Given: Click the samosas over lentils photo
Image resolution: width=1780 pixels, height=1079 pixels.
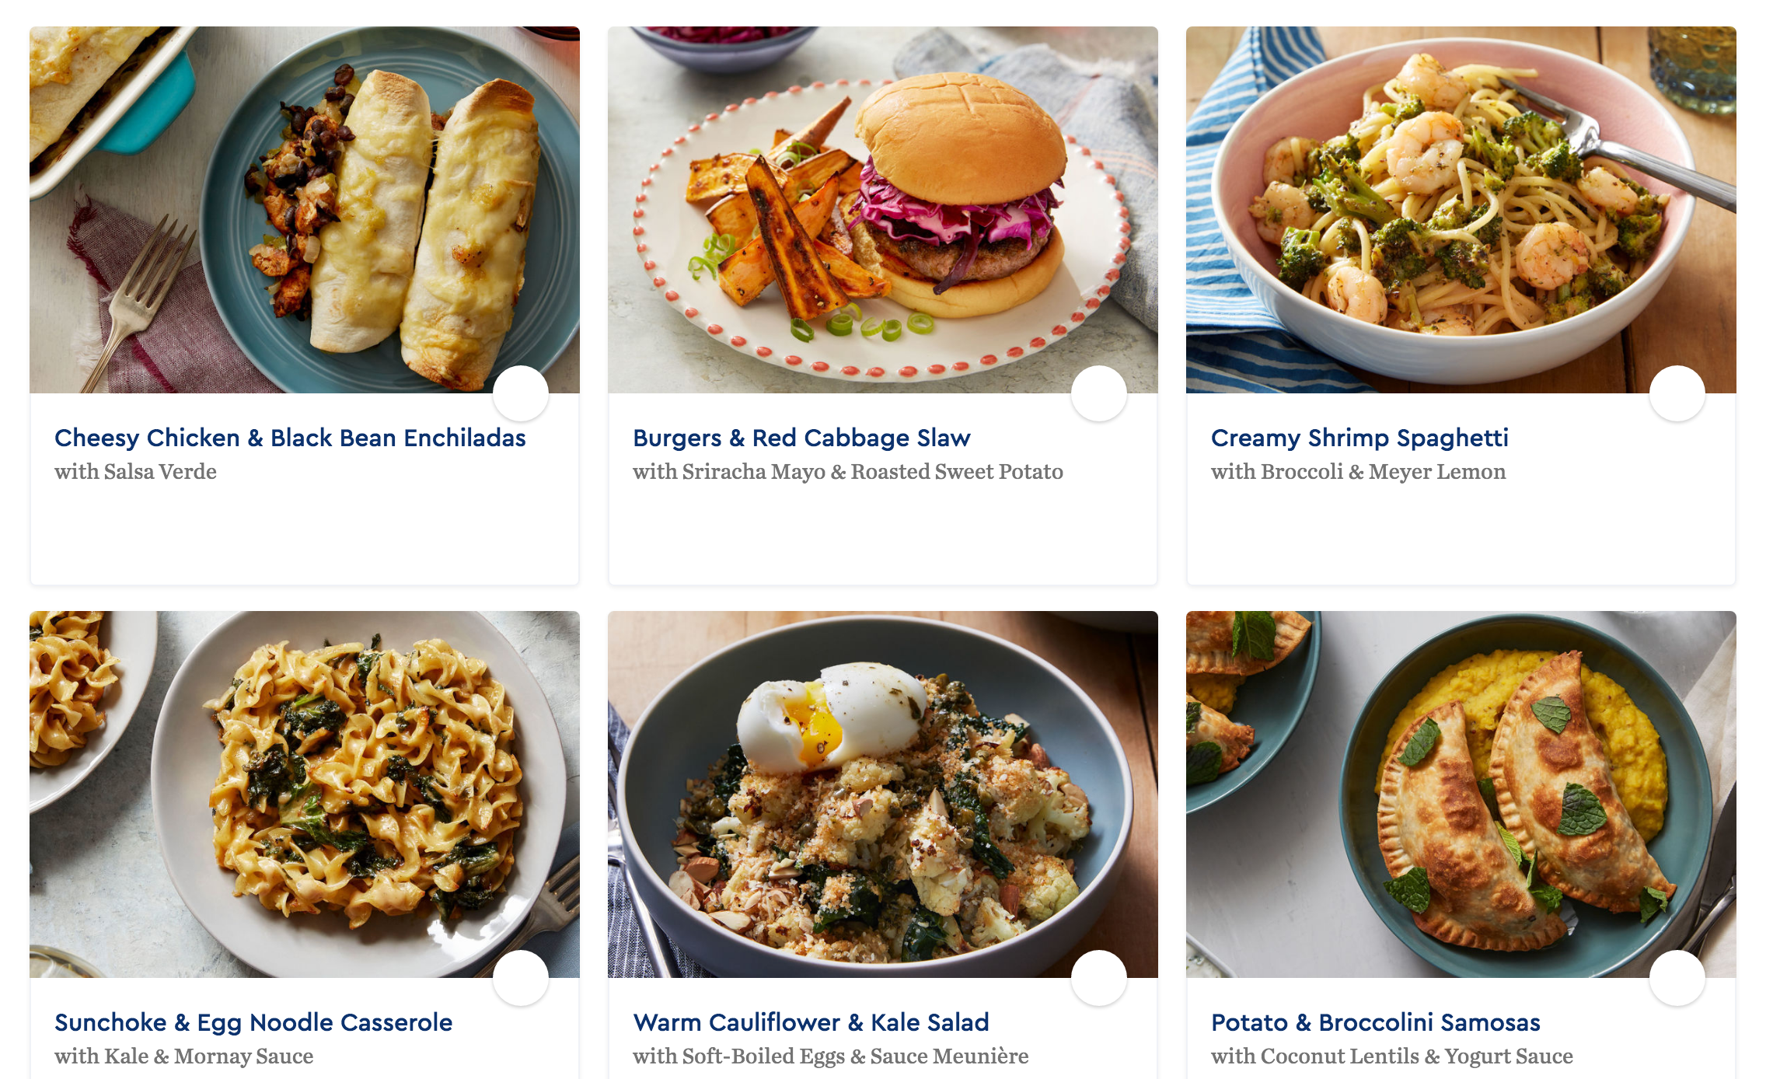Looking at the screenshot, I should [1461, 794].
